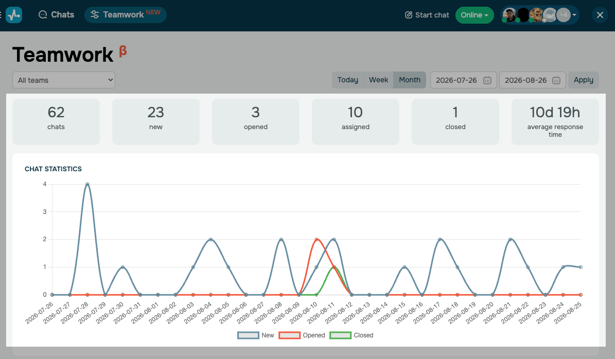Toggle the Closed series legend swatch
Viewport: 615px width, 359px height.
coord(341,335)
